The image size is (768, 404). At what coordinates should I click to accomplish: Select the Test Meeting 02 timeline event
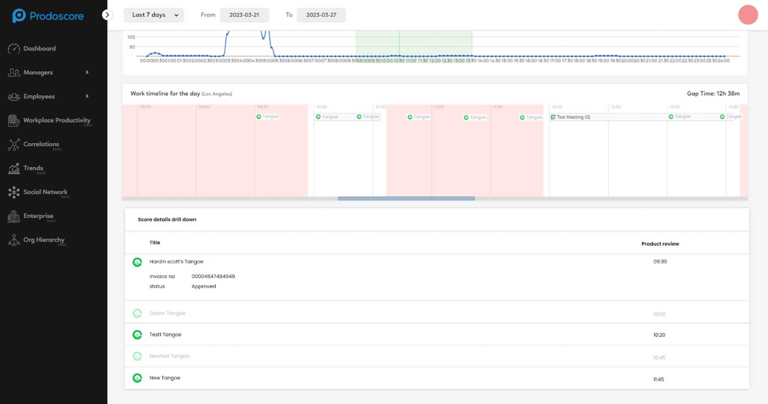[573, 117]
